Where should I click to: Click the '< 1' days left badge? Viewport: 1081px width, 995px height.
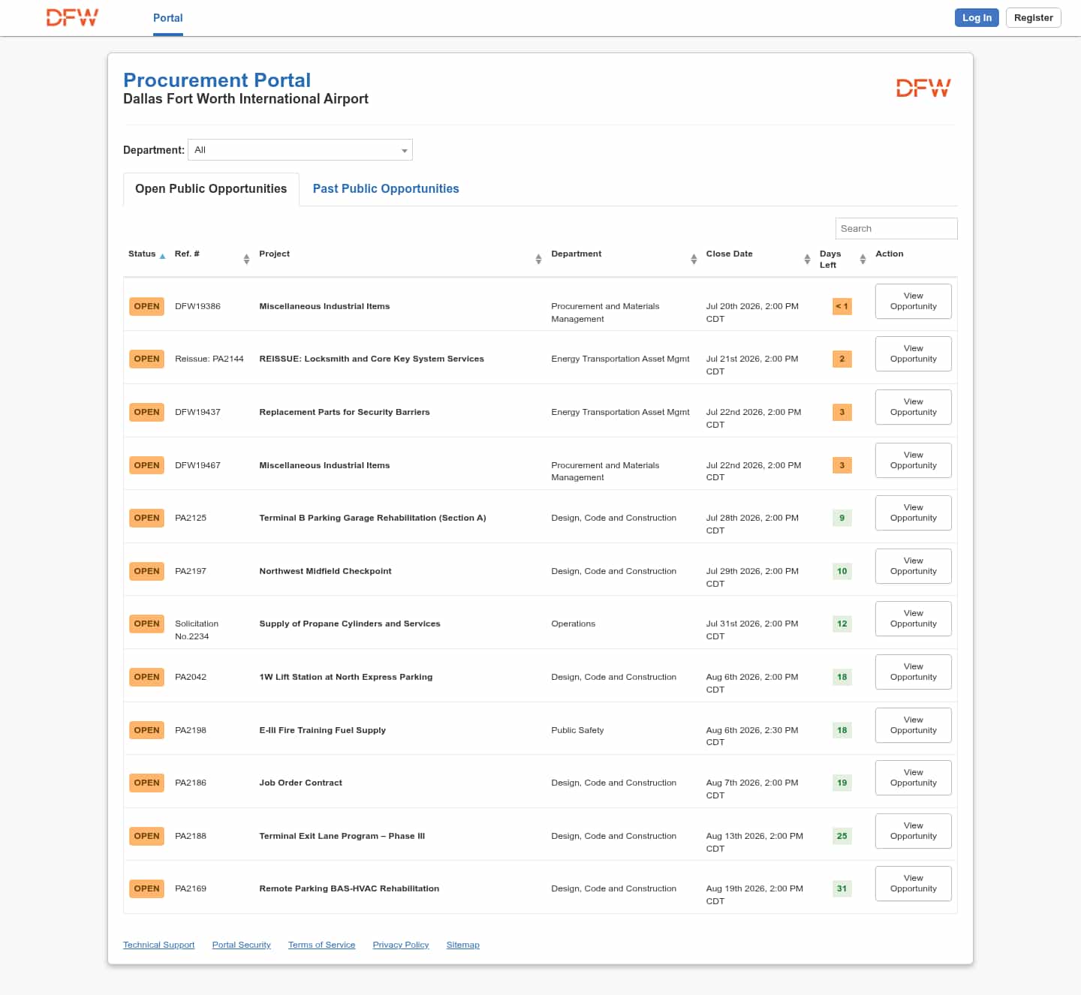click(842, 306)
